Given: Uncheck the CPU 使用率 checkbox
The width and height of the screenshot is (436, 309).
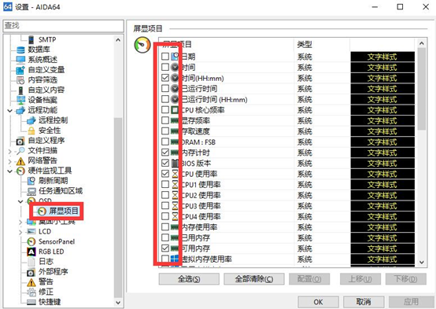Looking at the screenshot, I should [x=165, y=174].
